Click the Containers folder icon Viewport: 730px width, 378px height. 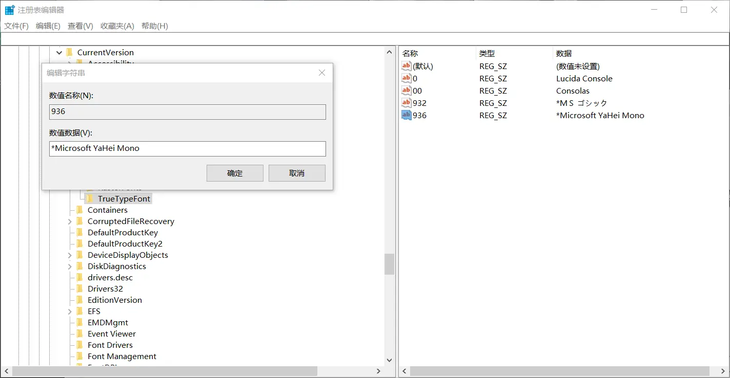(79, 210)
